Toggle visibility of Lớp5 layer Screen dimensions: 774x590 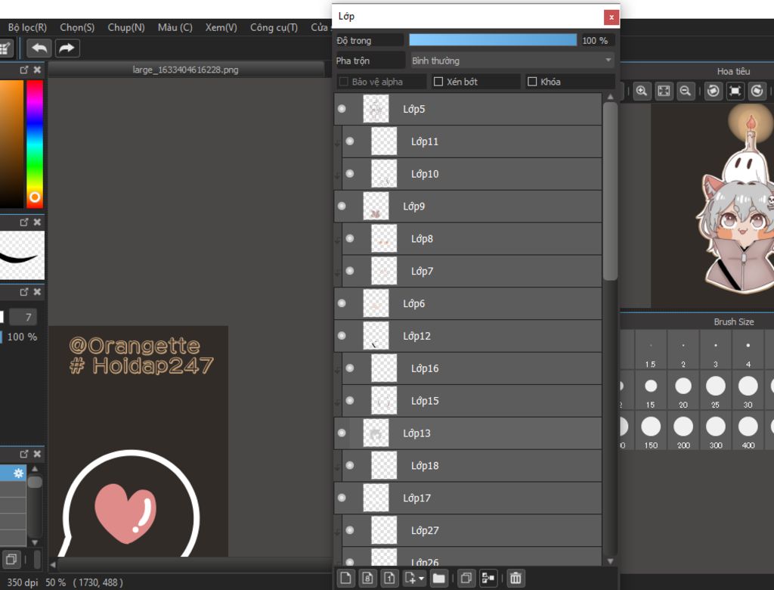342,109
